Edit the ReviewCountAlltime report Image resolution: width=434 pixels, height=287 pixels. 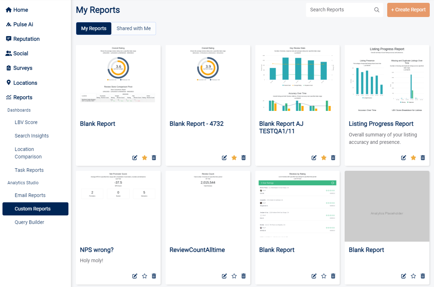point(224,276)
